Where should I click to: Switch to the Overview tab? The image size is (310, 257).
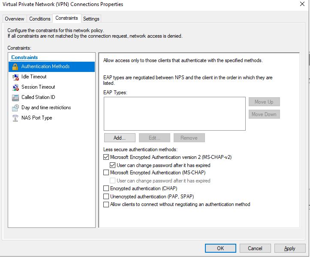[x=15, y=19]
